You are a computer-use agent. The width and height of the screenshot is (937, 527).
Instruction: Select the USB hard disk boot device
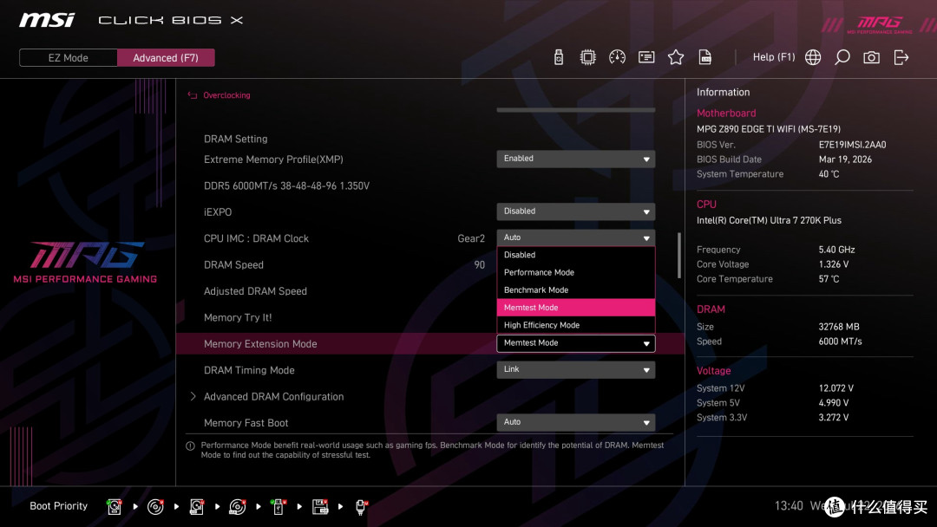(x=197, y=507)
